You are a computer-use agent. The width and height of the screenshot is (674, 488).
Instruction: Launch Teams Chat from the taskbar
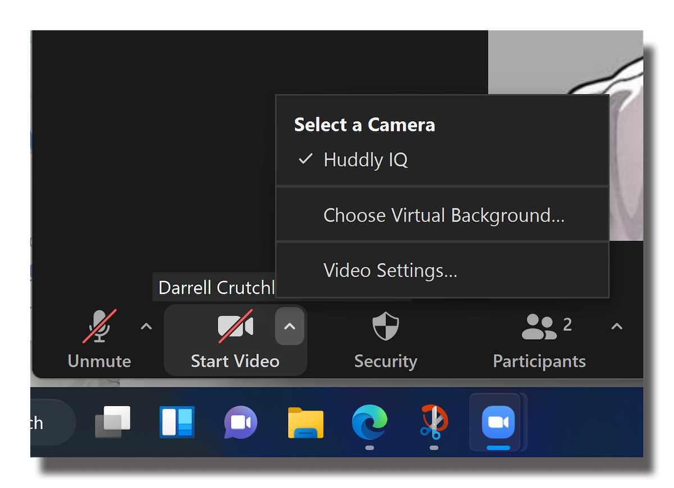pyautogui.click(x=241, y=422)
